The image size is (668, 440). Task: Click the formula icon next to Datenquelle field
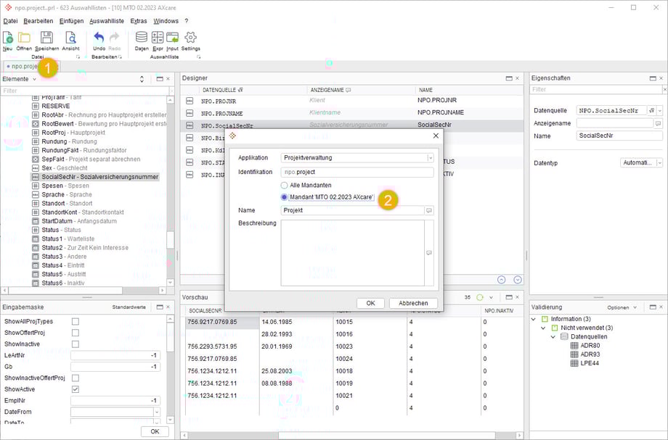(x=652, y=110)
